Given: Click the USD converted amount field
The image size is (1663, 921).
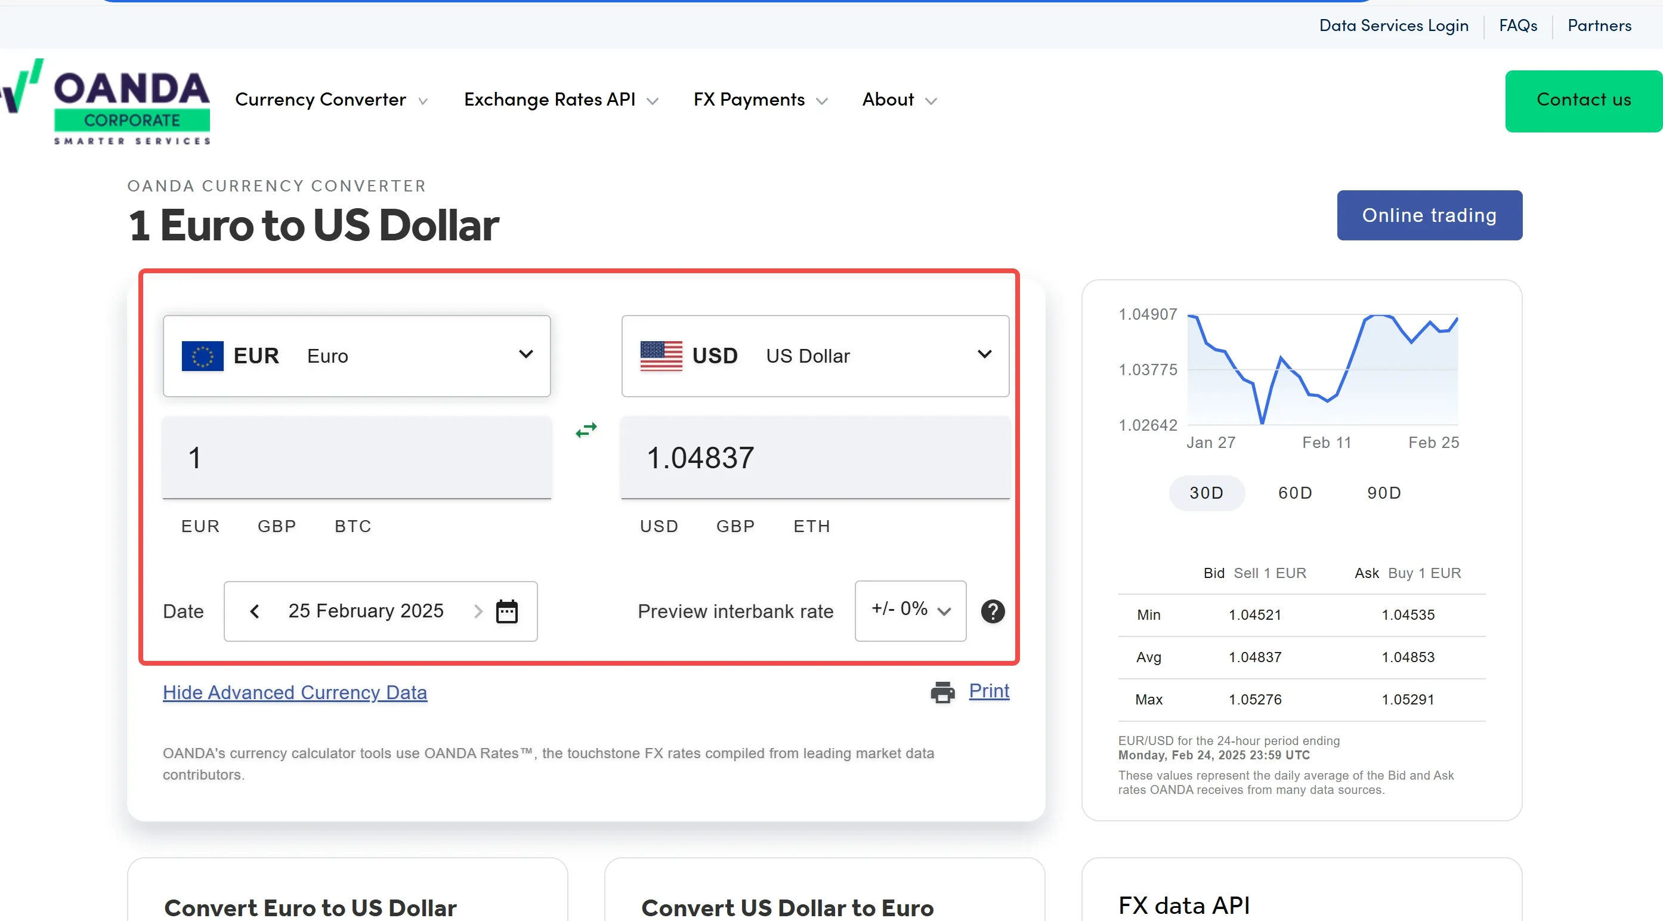Looking at the screenshot, I should pos(815,458).
